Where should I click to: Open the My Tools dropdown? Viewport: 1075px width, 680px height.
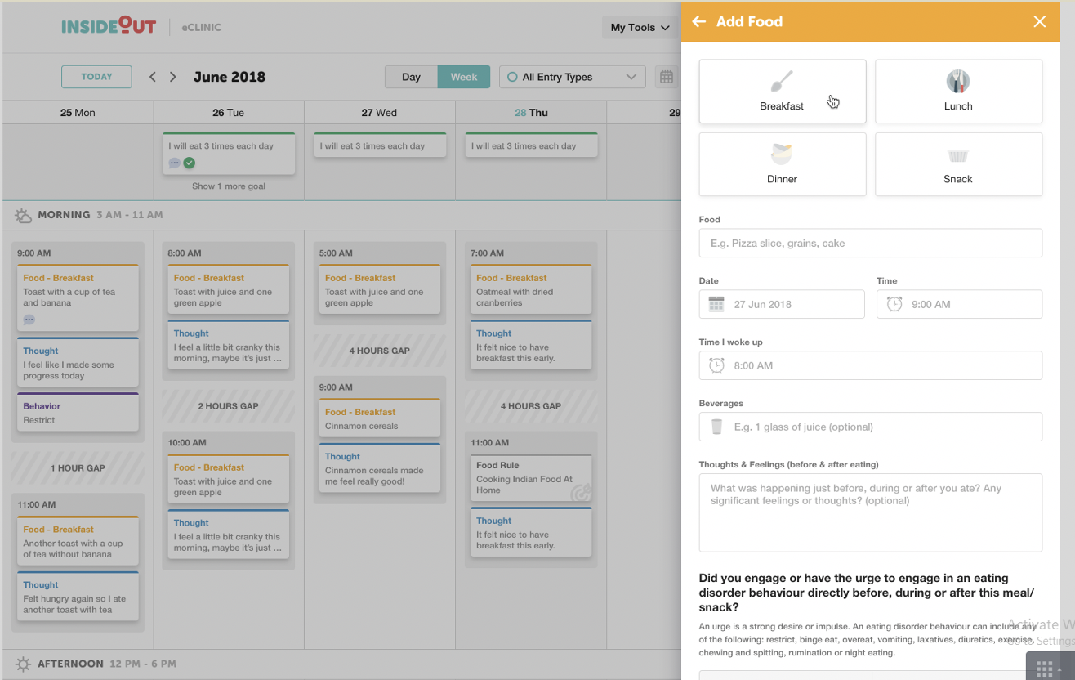[x=640, y=28]
